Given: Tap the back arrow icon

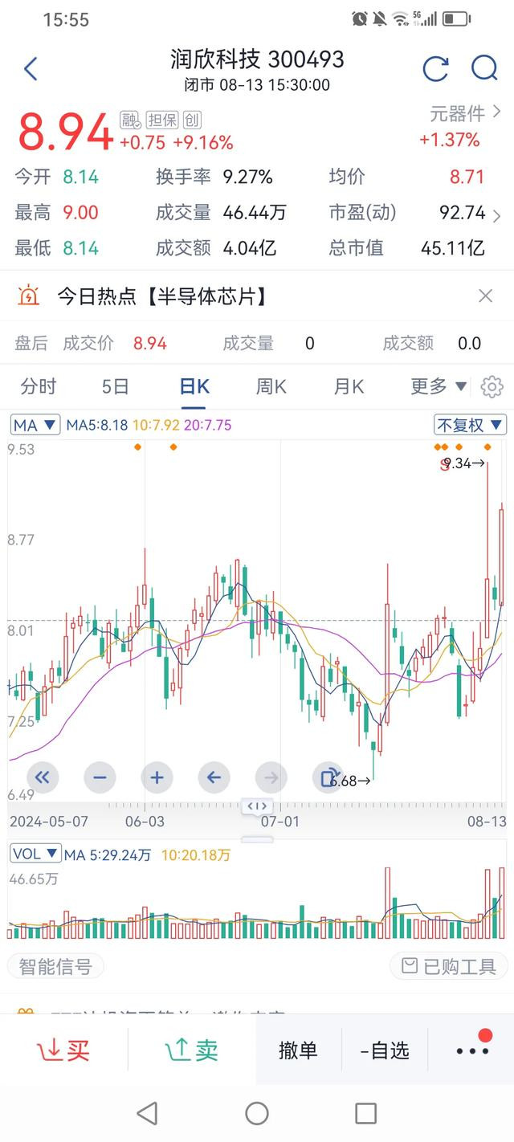Looking at the screenshot, I should pos(31,69).
